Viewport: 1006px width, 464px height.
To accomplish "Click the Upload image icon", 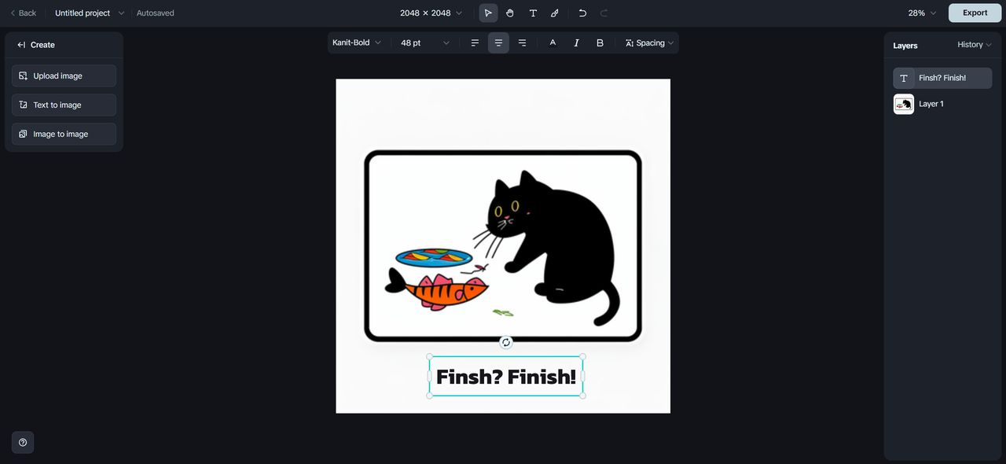I will click(x=24, y=76).
